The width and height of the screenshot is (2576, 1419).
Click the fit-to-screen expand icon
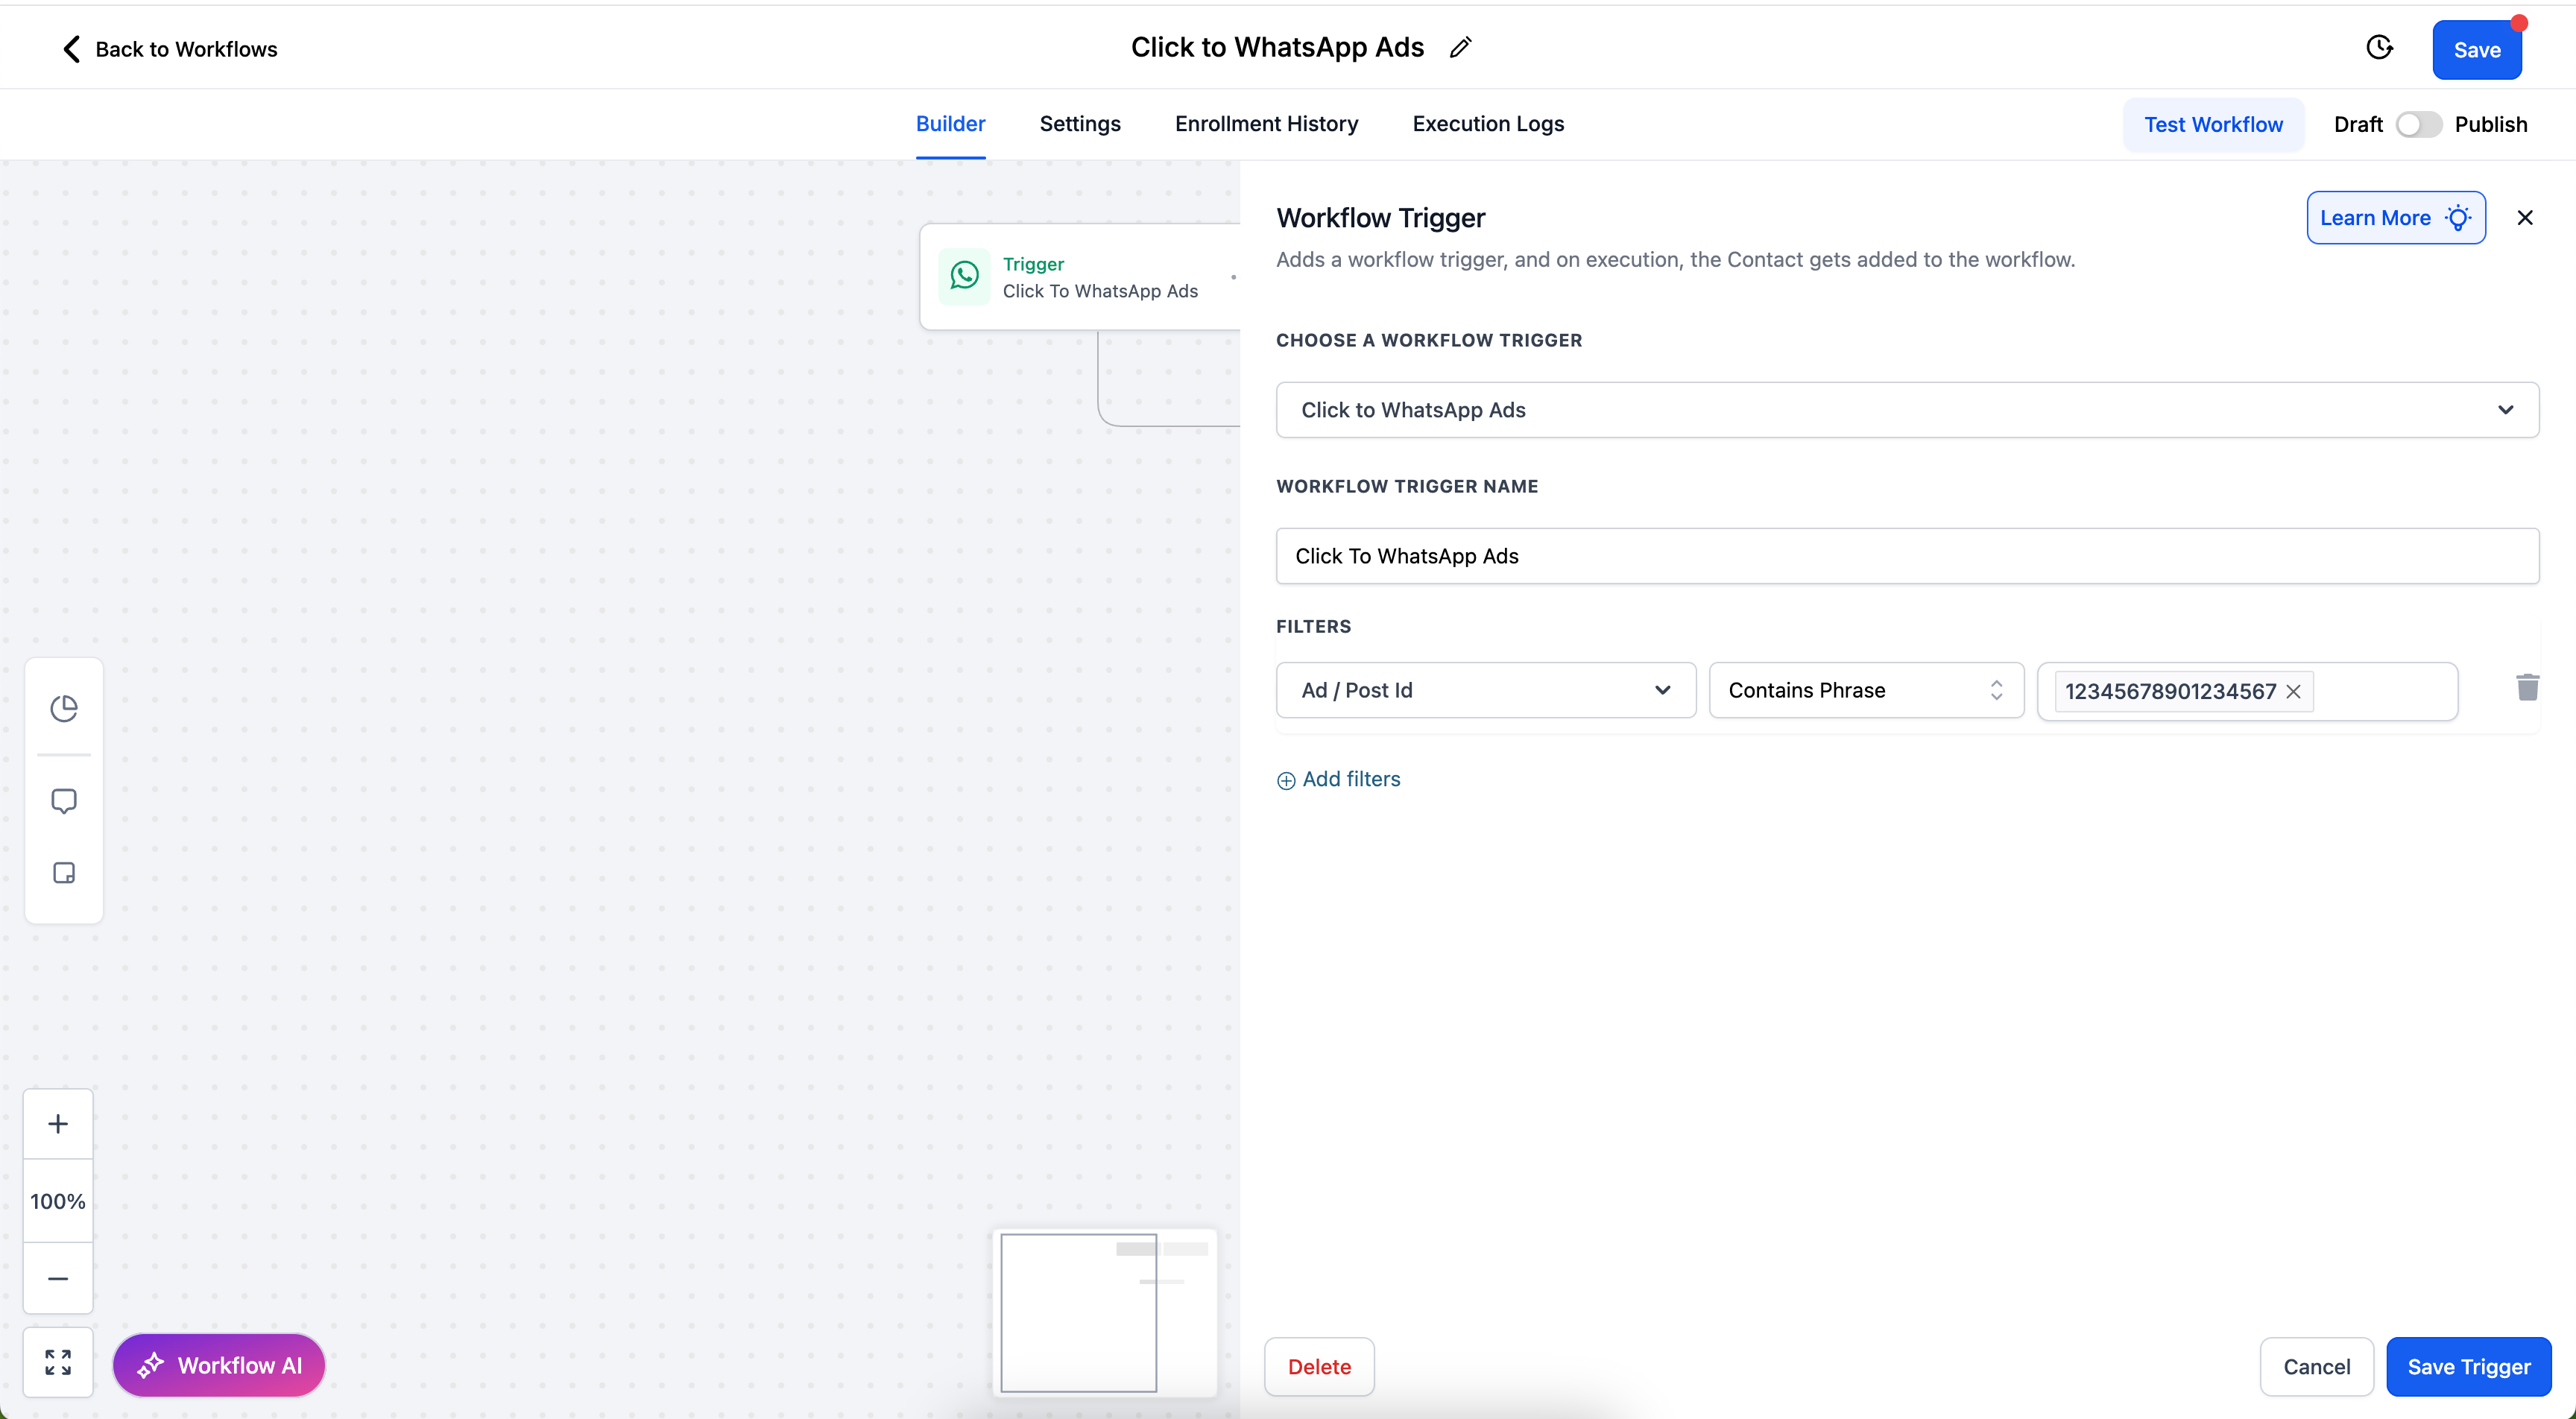pos(58,1362)
